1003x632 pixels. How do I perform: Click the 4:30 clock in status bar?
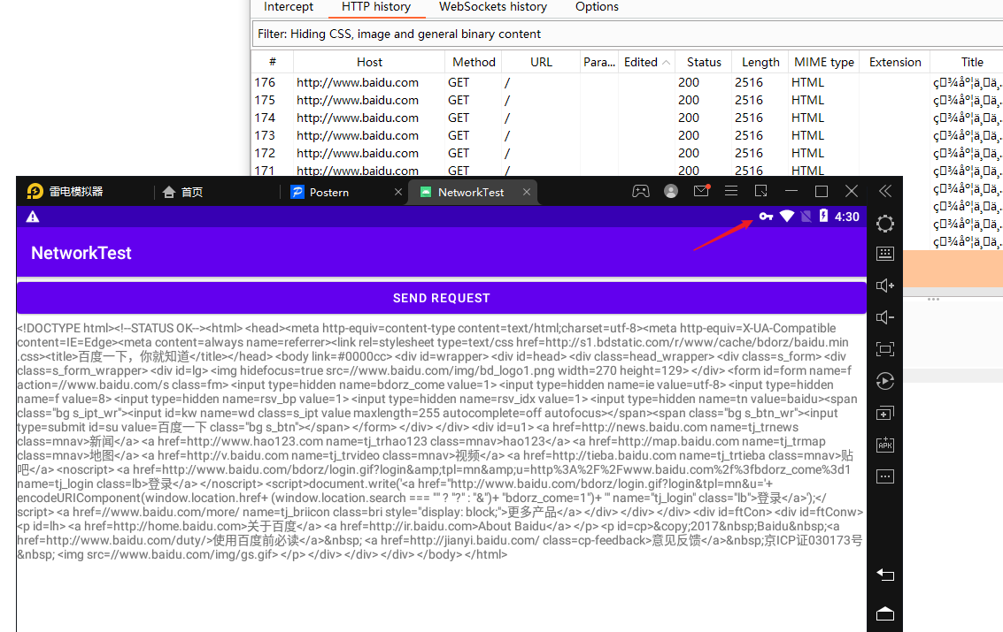(846, 217)
